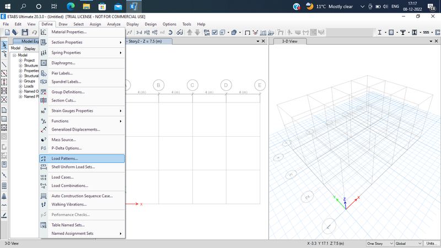Select the reshape object tool
The image size is (441, 248).
pyautogui.click(x=4, y=54)
